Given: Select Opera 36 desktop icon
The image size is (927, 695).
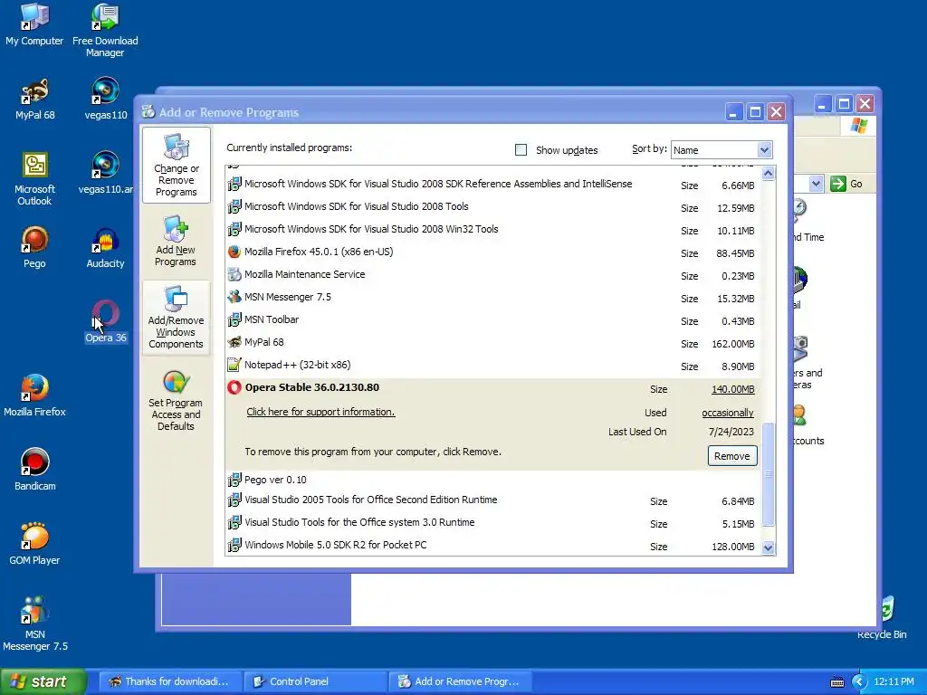Looking at the screenshot, I should pyautogui.click(x=105, y=321).
